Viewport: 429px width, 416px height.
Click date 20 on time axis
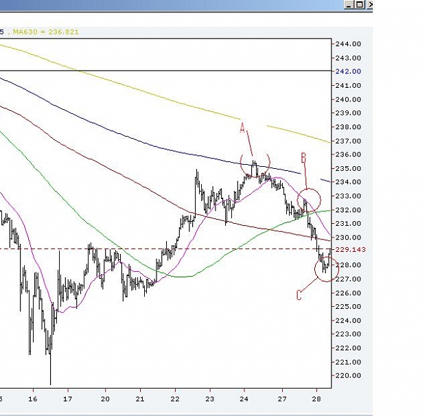tap(105, 399)
